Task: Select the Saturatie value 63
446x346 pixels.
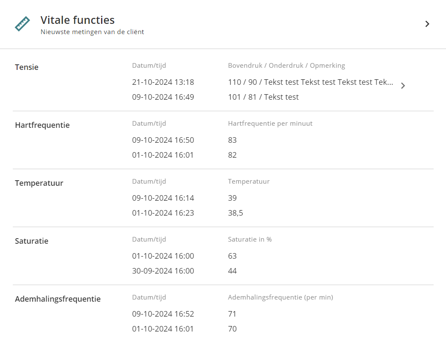Action: (232, 256)
